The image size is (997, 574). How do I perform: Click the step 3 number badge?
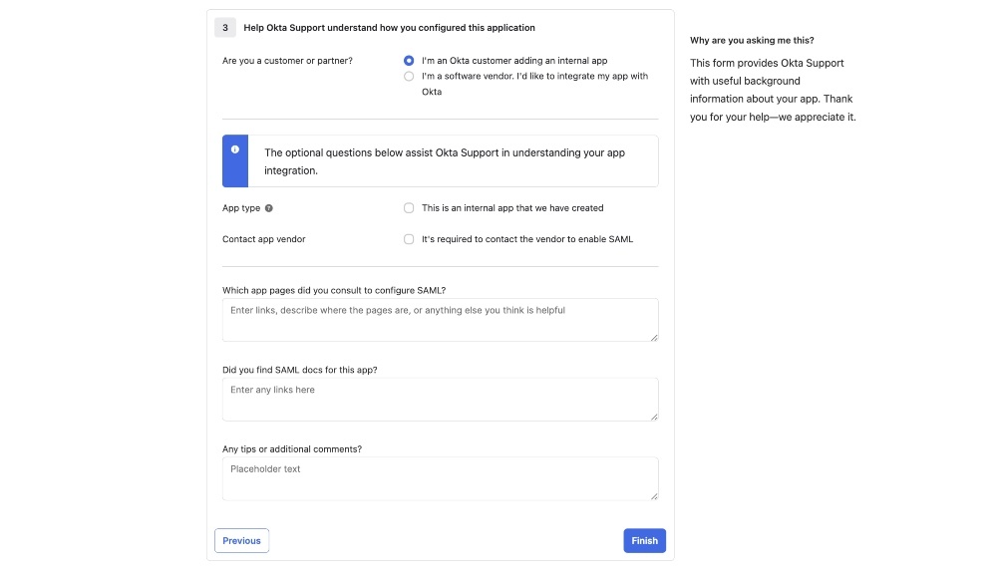coord(225,27)
